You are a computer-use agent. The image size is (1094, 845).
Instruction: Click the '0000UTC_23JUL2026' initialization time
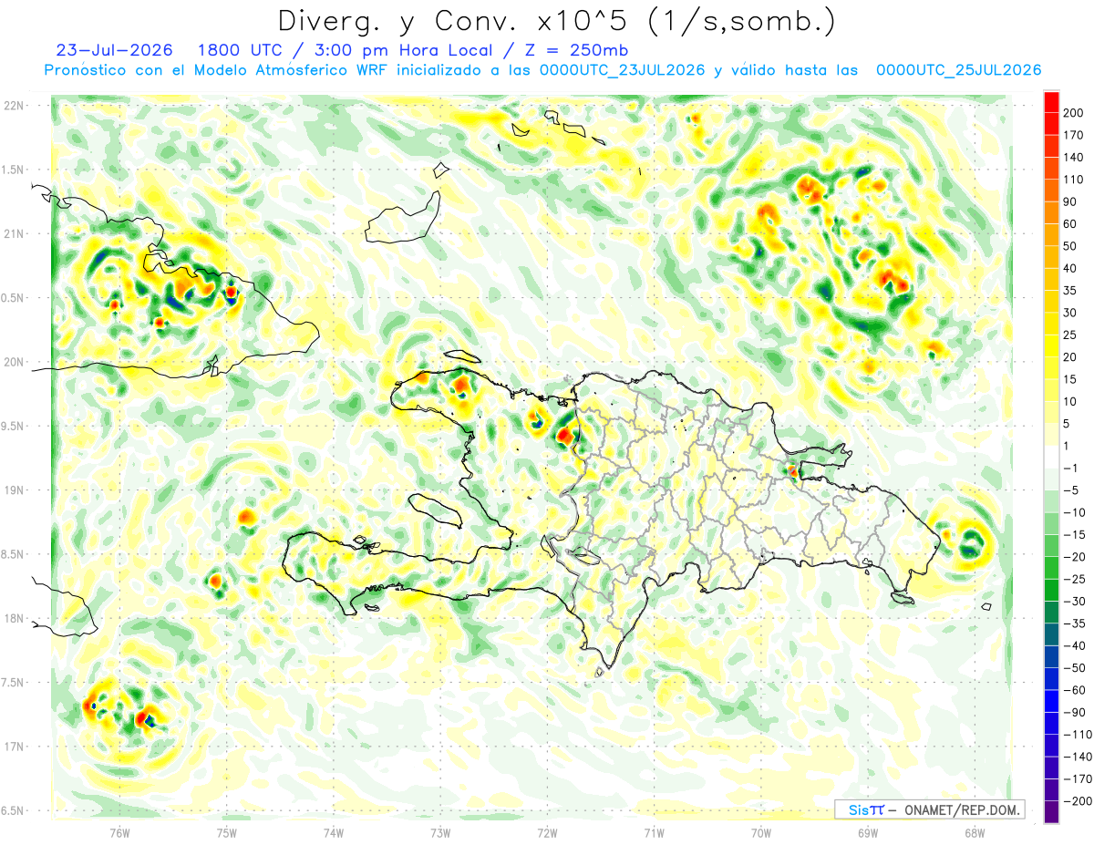pyautogui.click(x=623, y=70)
